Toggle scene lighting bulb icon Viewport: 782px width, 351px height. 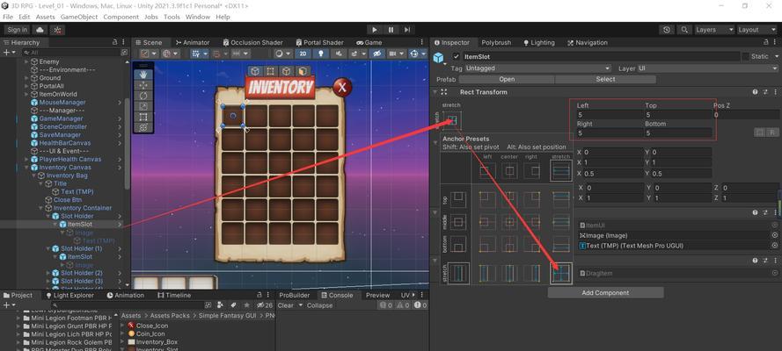pos(321,54)
